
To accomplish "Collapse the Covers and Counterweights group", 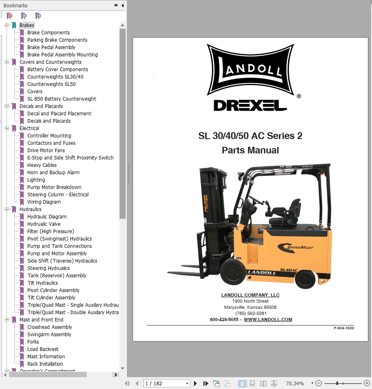I will click(7, 62).
